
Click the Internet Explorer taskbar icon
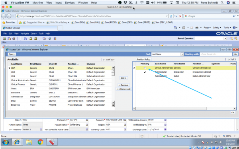point(17,142)
